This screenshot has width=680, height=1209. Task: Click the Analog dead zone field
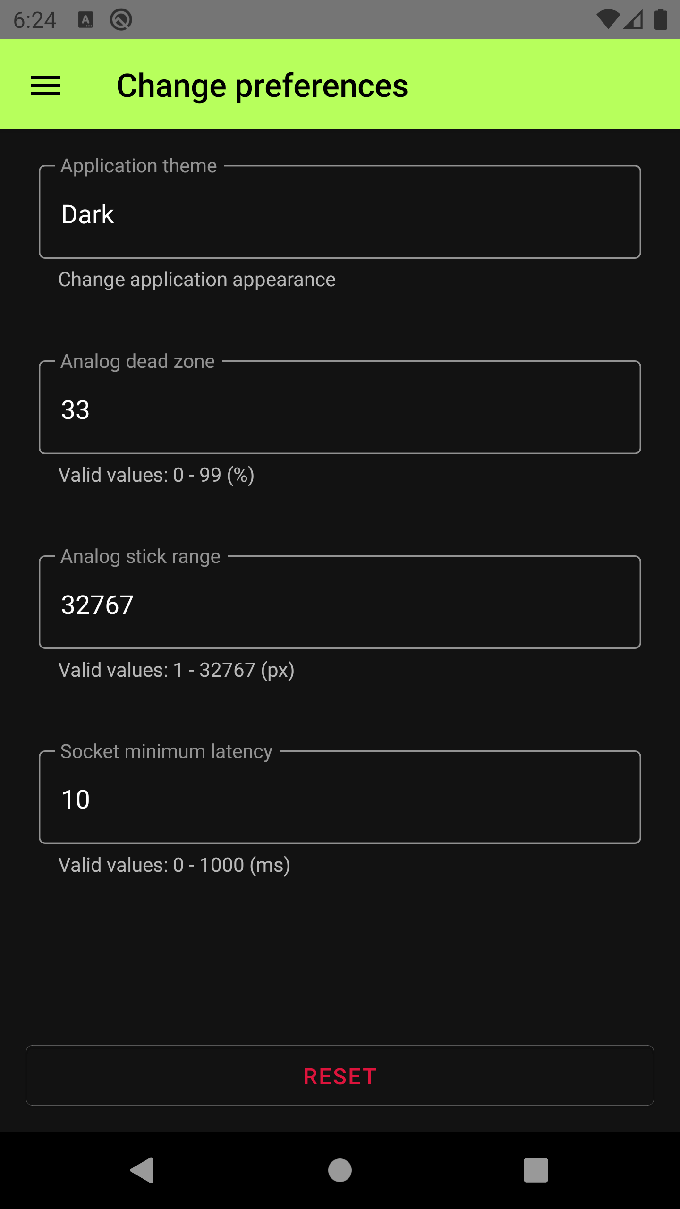pos(340,408)
